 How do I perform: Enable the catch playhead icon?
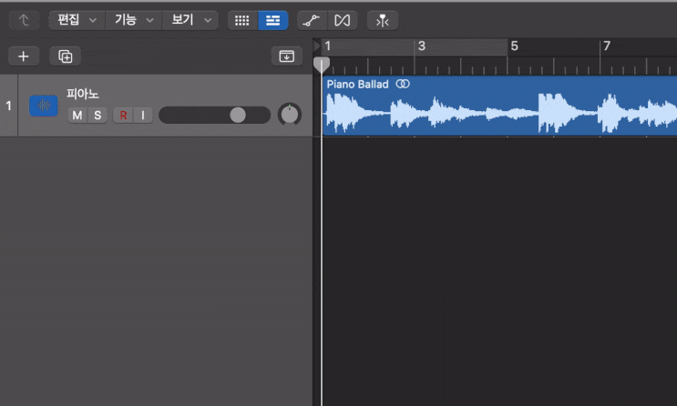(x=382, y=20)
